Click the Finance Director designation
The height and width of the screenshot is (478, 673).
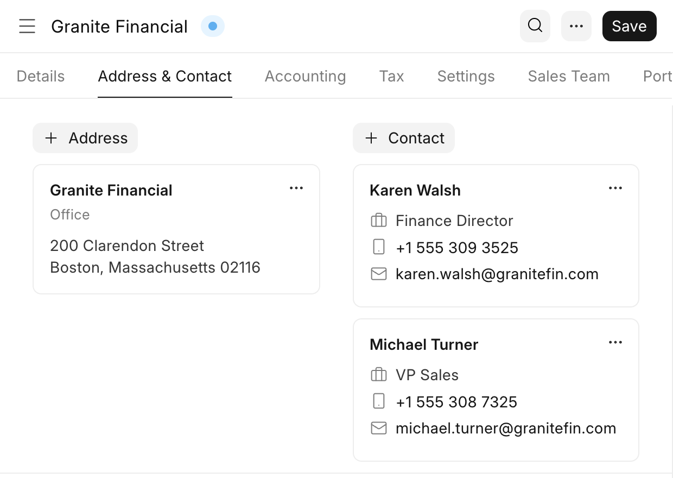[454, 221]
